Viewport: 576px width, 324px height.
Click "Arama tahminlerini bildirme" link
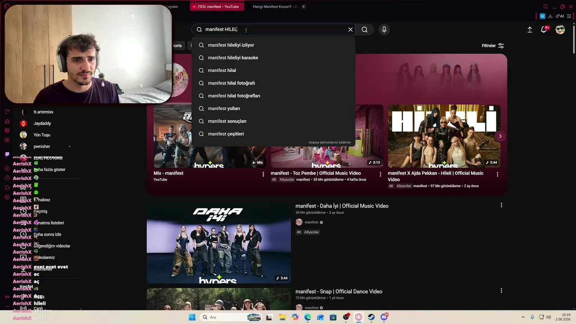(x=329, y=142)
